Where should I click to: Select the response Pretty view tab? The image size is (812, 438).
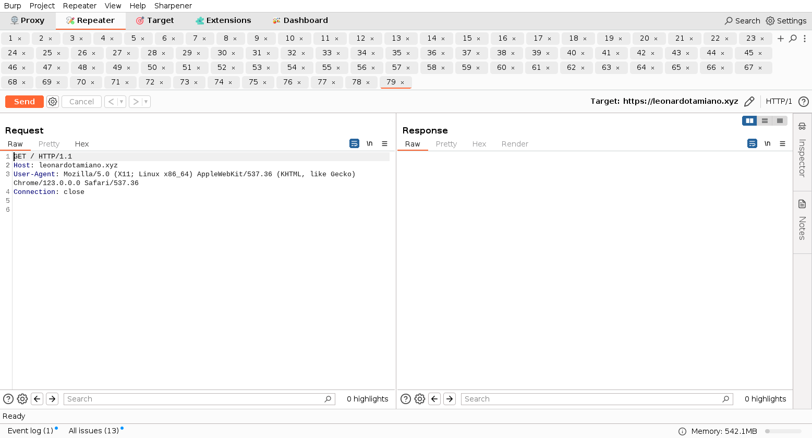pyautogui.click(x=446, y=144)
